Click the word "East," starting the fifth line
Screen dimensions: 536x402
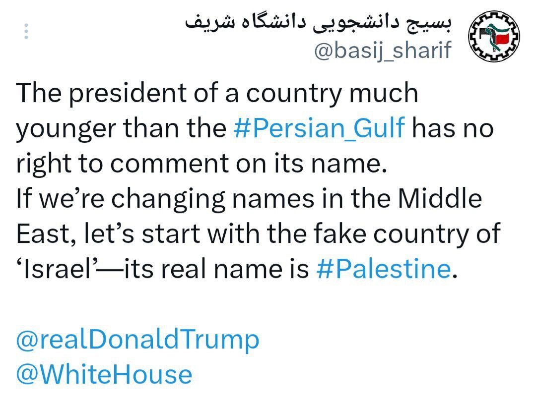click(x=42, y=234)
